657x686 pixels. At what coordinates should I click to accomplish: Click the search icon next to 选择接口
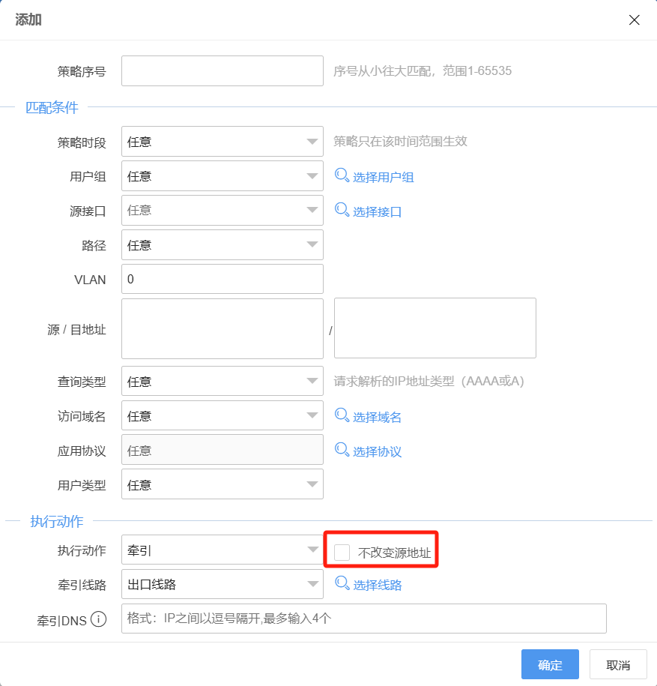click(x=342, y=211)
